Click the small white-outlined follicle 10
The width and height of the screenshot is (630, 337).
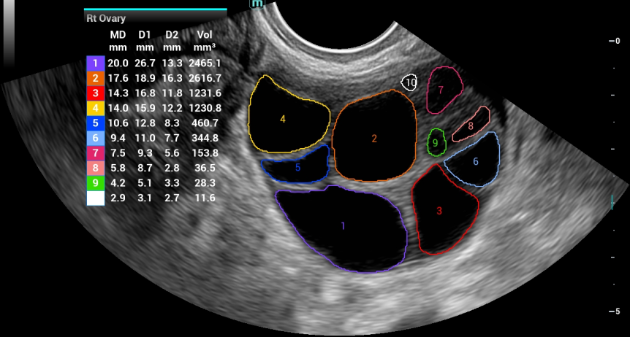click(410, 82)
